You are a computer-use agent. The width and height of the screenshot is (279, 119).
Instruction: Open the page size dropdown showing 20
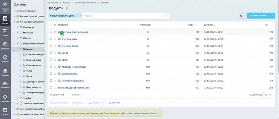(x=268, y=95)
